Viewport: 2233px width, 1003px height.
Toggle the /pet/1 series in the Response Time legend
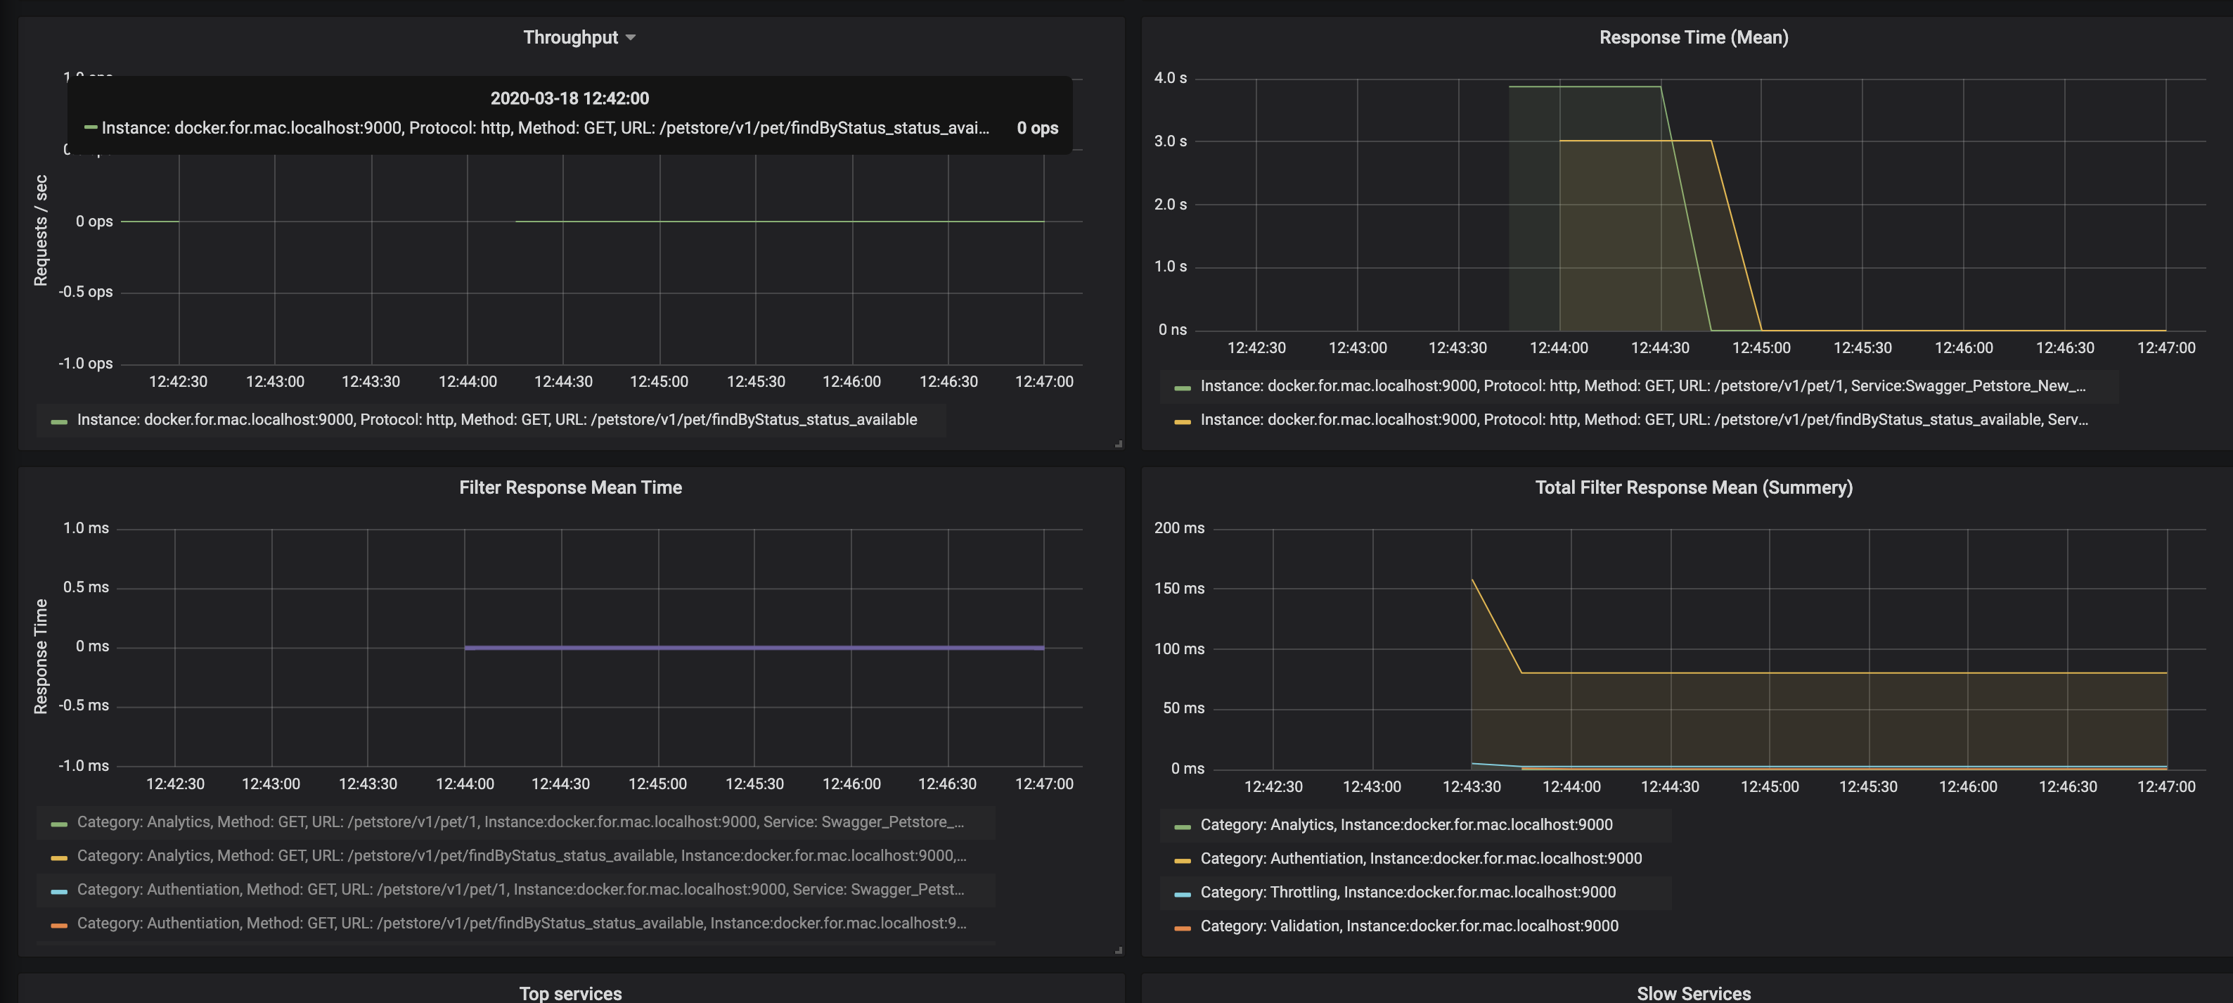pyautogui.click(x=1642, y=387)
